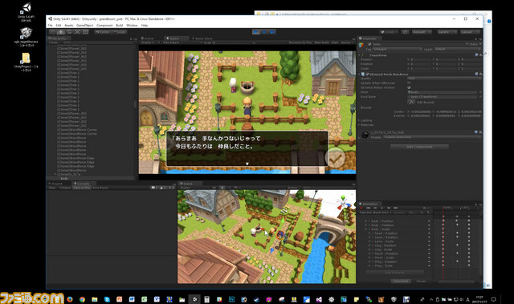Toggle Update When Offscreen checkbox

(409, 83)
